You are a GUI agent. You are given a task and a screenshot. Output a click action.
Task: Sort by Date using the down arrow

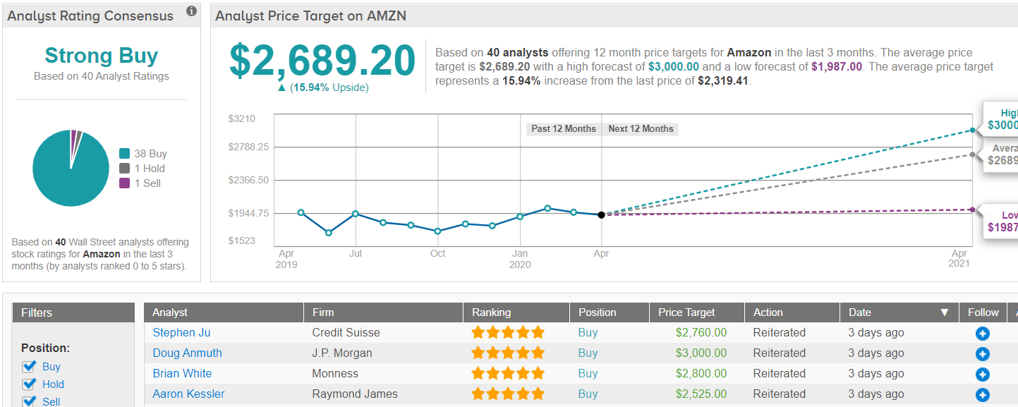coord(944,312)
